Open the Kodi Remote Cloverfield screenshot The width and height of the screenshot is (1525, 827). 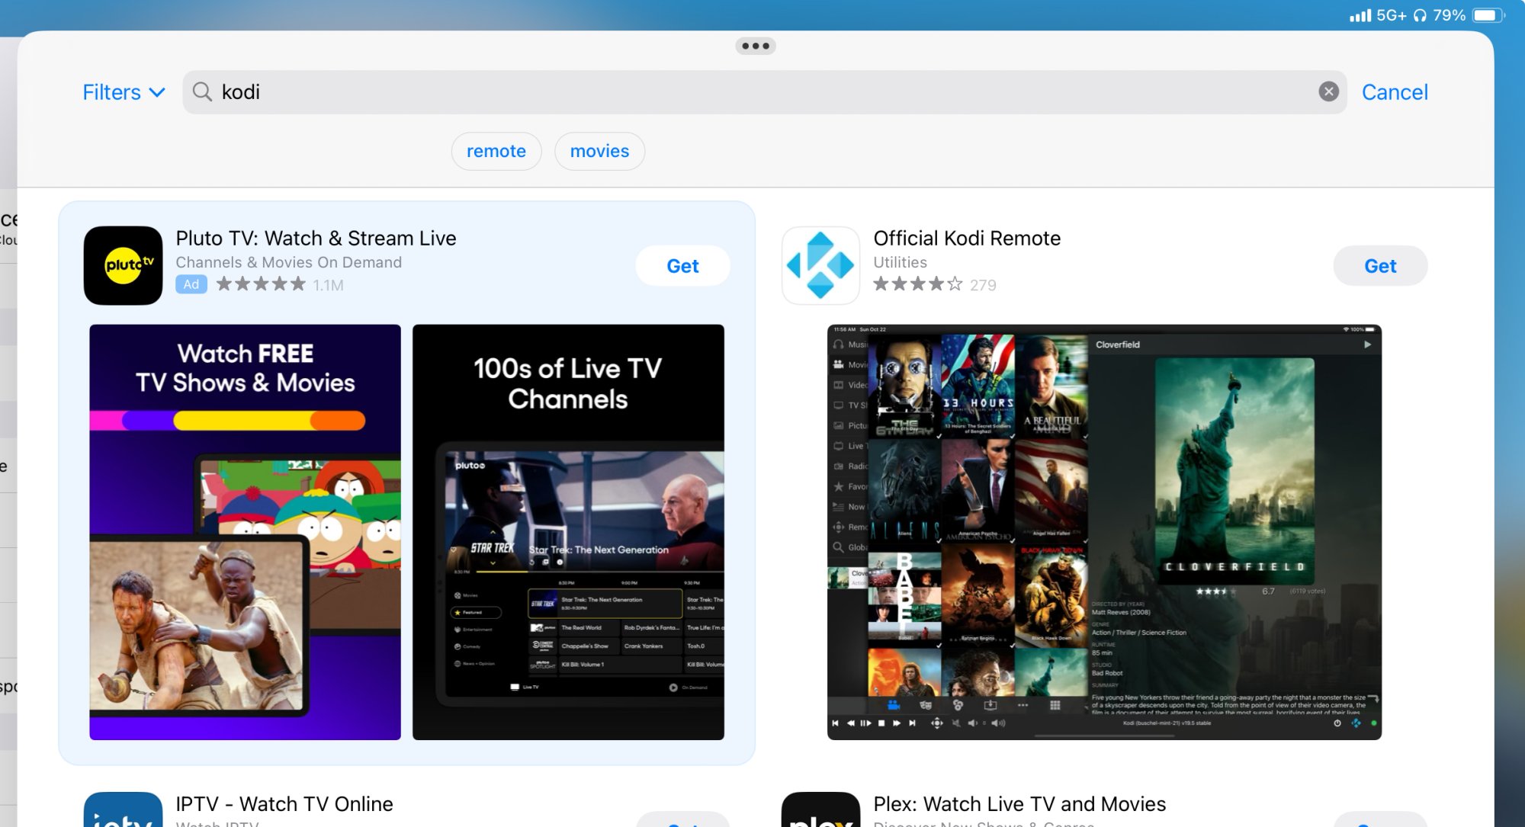click(x=1103, y=531)
